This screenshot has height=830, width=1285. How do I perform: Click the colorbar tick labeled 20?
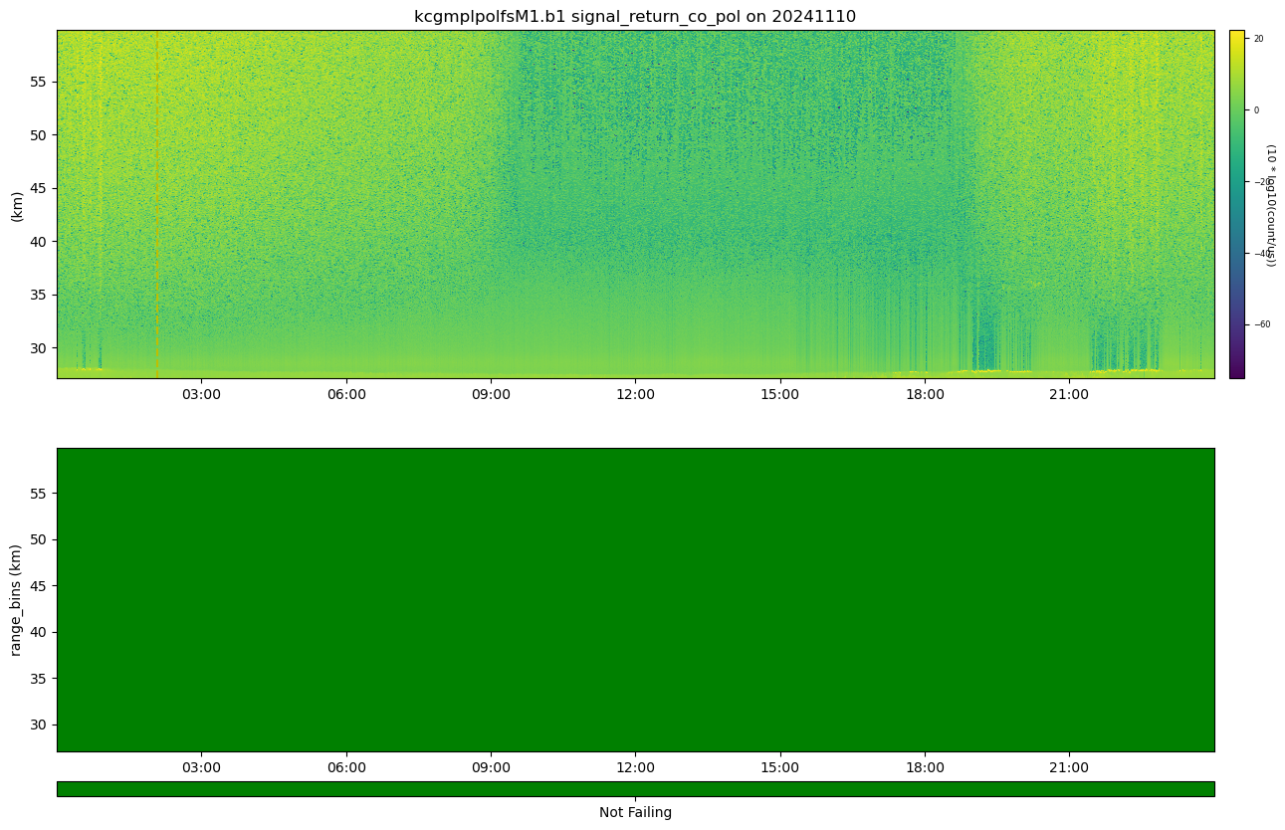[x=1258, y=39]
